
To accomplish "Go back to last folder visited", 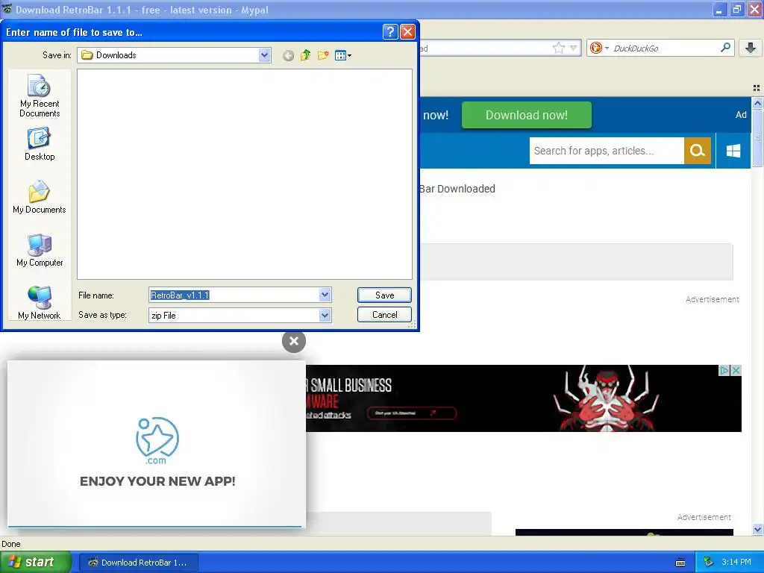I will coord(289,55).
